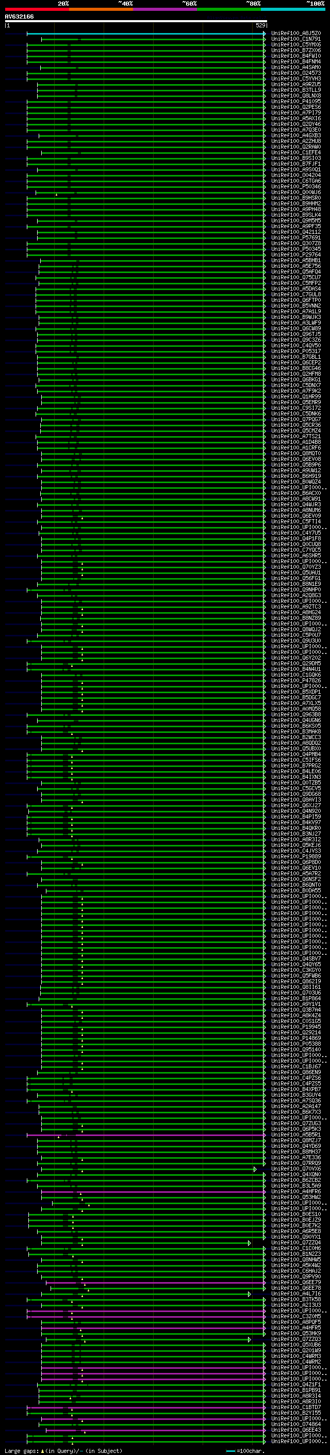330x1455 pixels.
Task: Select UniRef100_A5B5R1 entry
Action: point(296,1135)
